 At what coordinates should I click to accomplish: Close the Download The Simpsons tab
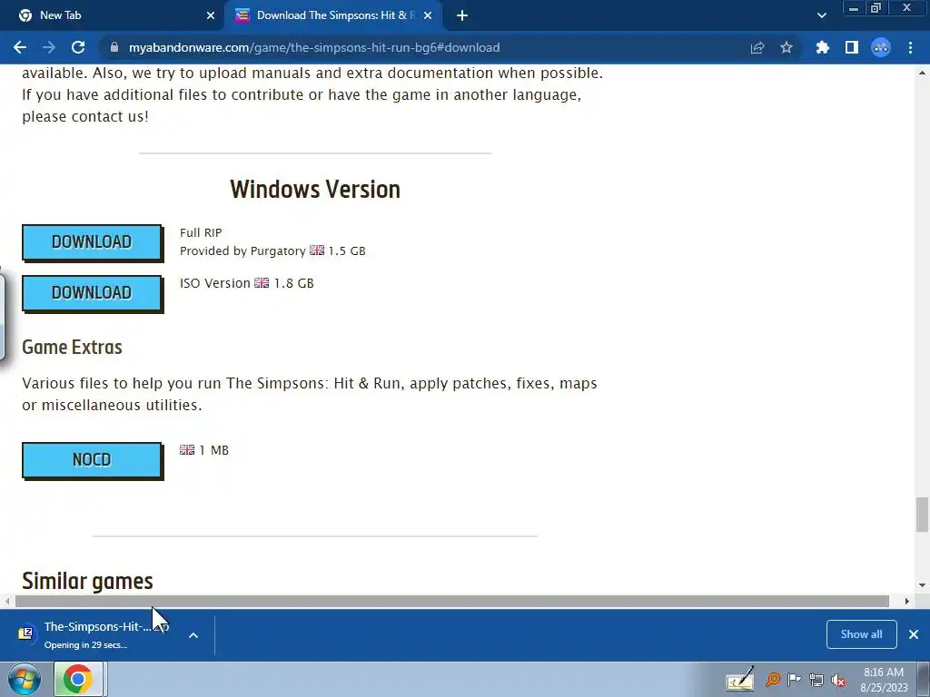point(428,16)
